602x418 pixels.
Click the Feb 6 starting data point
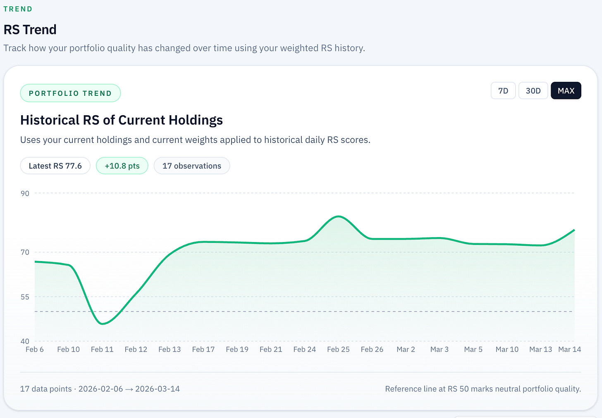[35, 261]
